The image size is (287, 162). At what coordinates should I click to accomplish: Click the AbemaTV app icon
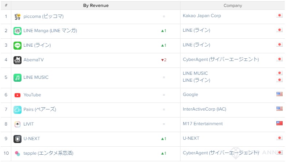pos(18,60)
